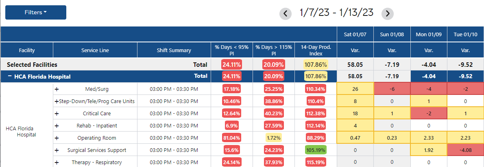Select the % Days < 95% PI header
The height and width of the screenshot is (167, 484).
click(231, 50)
